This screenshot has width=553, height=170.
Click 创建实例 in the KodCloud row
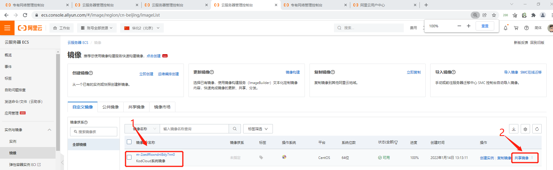487,158
